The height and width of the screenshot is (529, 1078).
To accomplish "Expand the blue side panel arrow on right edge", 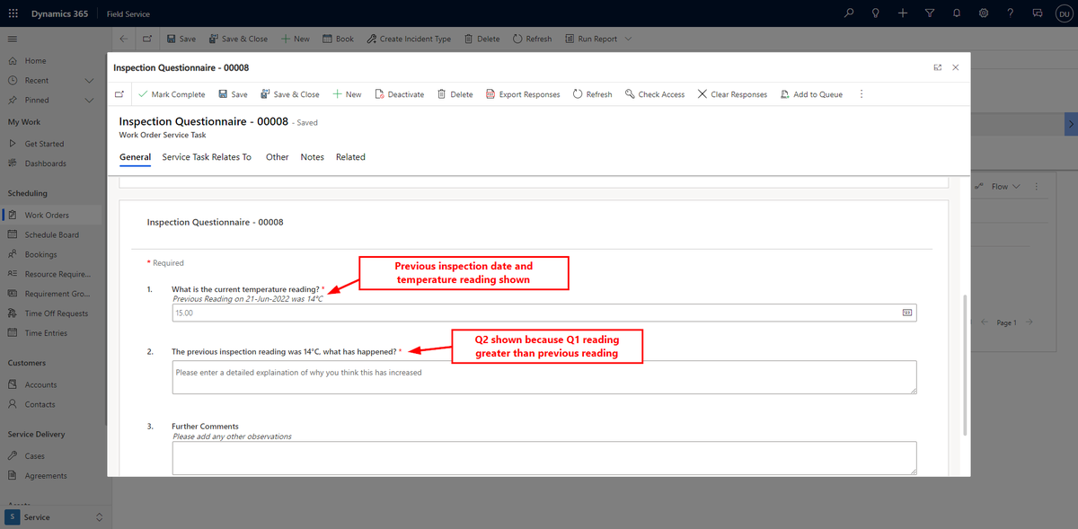I will tap(1071, 124).
